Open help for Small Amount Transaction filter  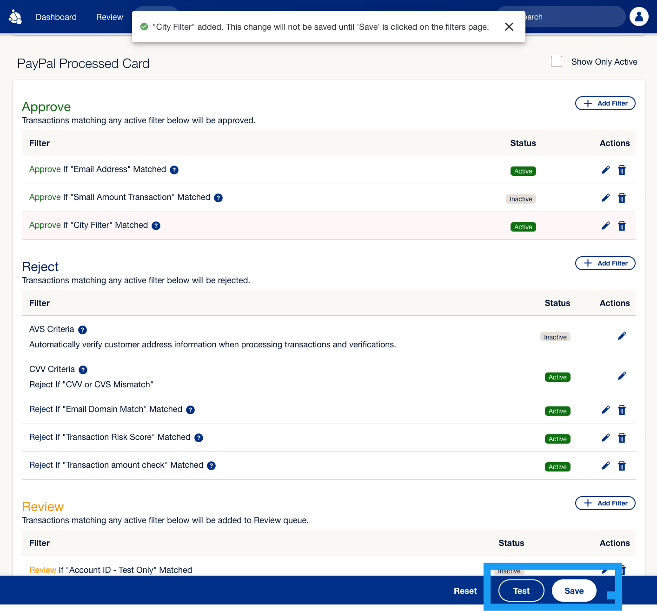point(218,198)
